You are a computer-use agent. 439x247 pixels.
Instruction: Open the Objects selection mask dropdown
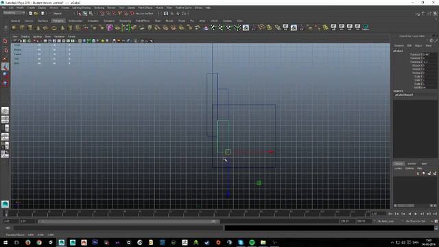click(60, 14)
